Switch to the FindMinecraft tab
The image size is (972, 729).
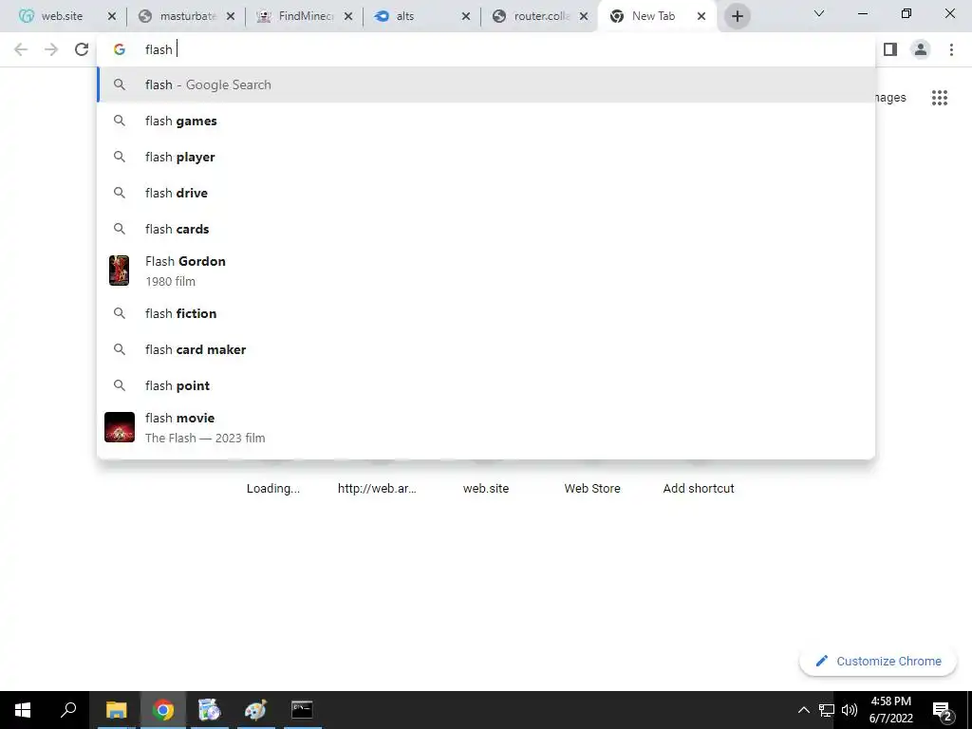pos(306,16)
